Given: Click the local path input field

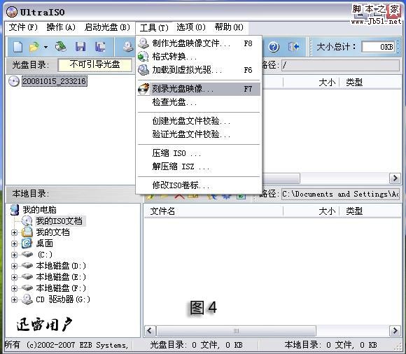Looking at the screenshot, I should tap(340, 194).
